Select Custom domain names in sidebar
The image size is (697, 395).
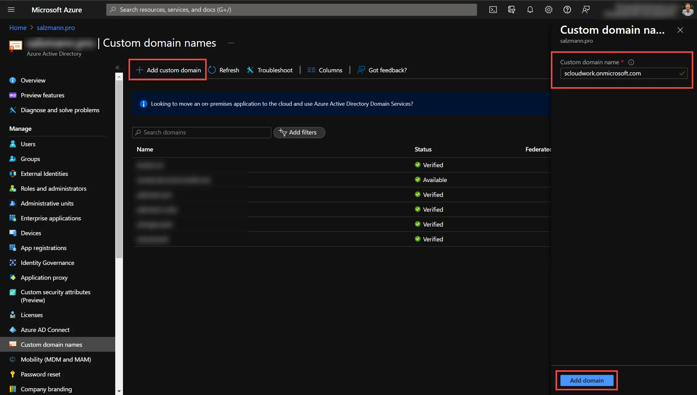click(57, 345)
